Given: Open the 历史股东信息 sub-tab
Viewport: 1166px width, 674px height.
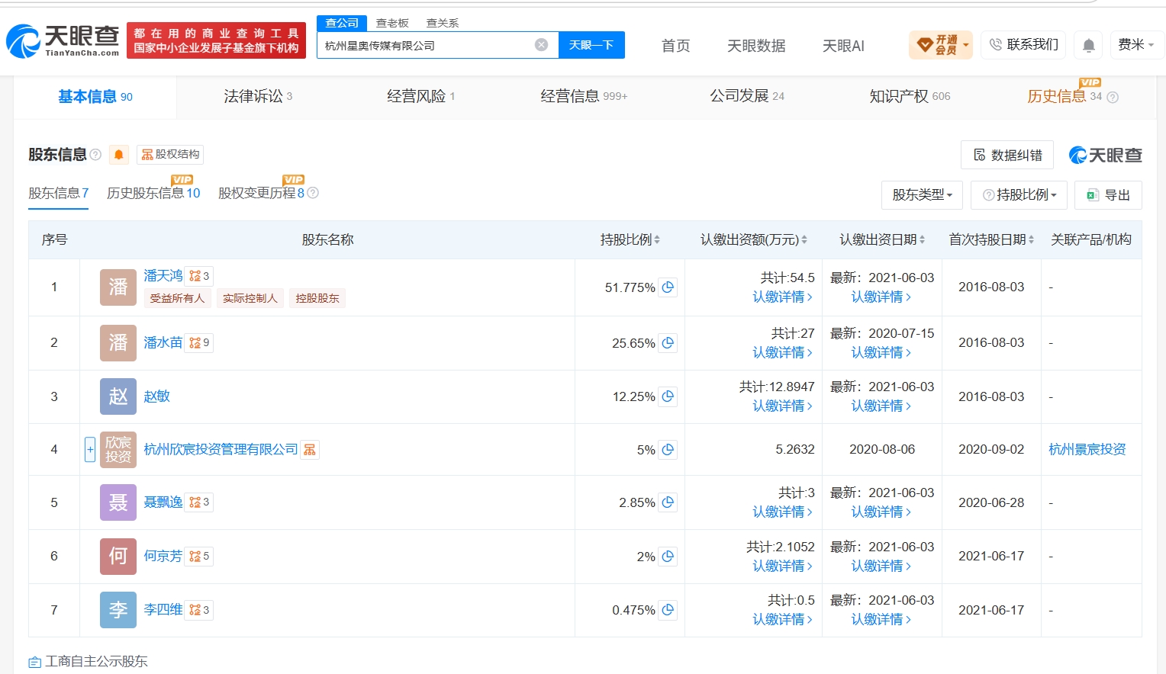Looking at the screenshot, I should [153, 194].
